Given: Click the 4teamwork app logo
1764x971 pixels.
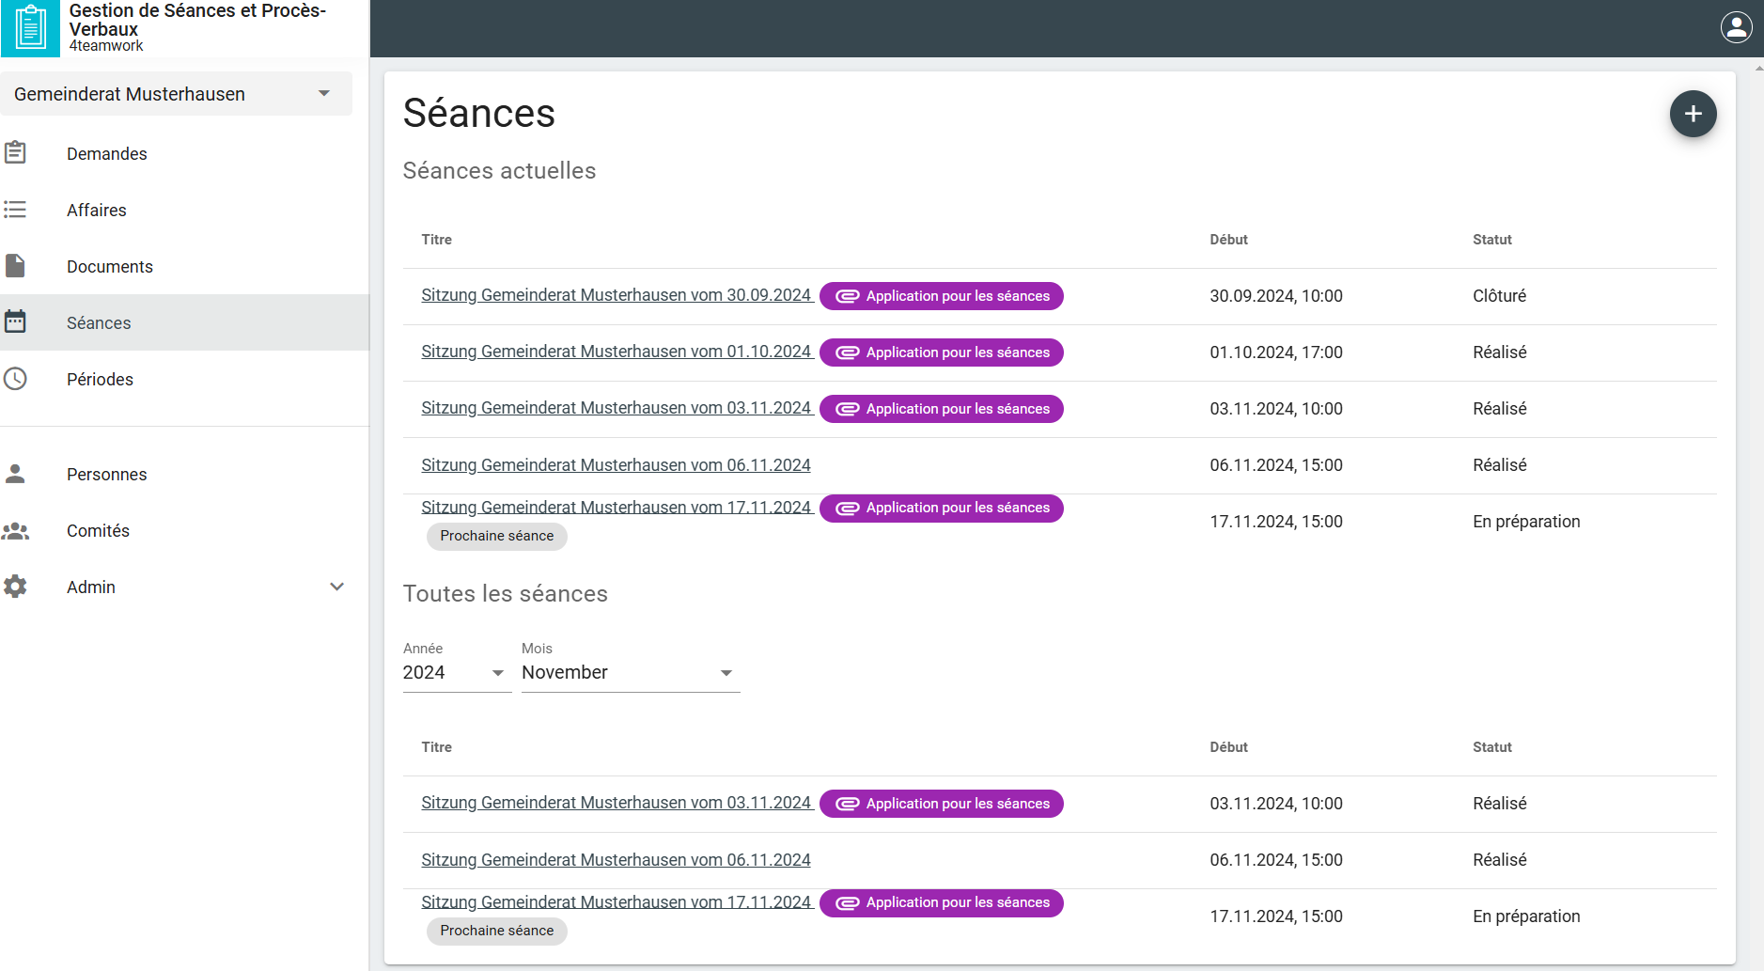Looking at the screenshot, I should 30,28.
